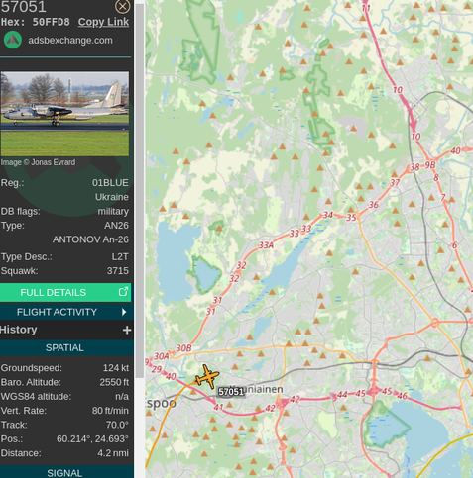473x478 pixels.
Task: Click the sidebar vertical scrollbar
Action: [140, 191]
